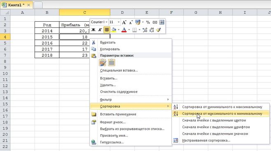The width and height of the screenshot is (271, 151).
Task: Toggle italic (К) in mini toolbar
Action: 100,30
